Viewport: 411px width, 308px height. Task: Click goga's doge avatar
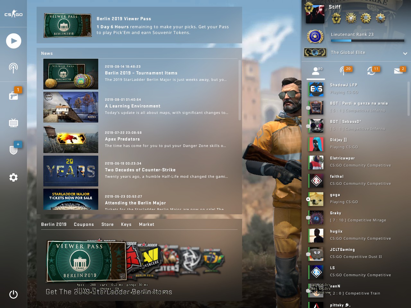click(x=316, y=199)
